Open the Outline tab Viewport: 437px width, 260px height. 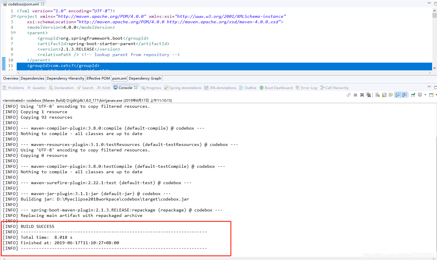[x=248, y=88]
